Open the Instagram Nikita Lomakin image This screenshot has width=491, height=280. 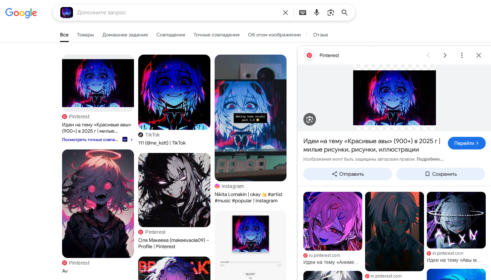[x=250, y=118]
